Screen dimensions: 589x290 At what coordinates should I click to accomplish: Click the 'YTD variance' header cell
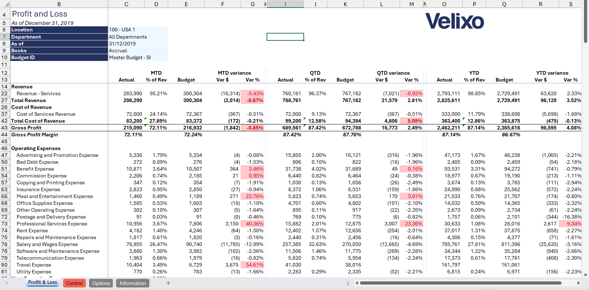point(552,73)
